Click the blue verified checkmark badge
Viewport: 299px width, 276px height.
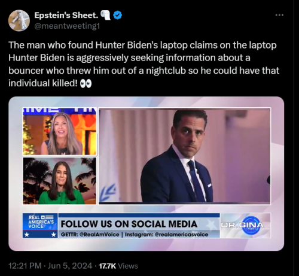click(118, 16)
